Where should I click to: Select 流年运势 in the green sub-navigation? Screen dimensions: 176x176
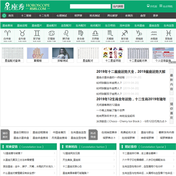(x=125, y=25)
